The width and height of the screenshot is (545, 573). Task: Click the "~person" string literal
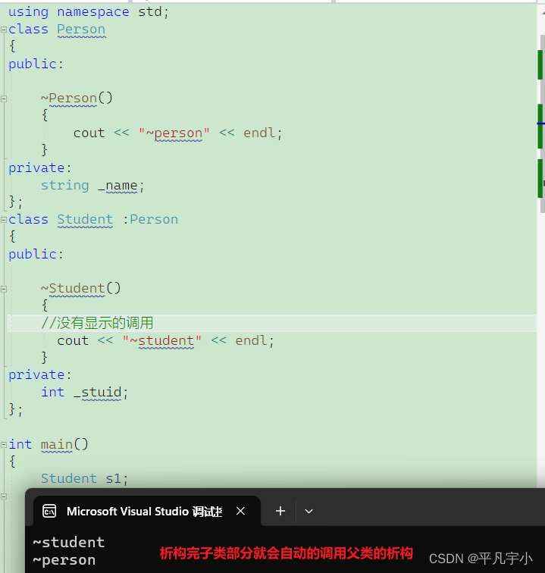pyautogui.click(x=174, y=133)
